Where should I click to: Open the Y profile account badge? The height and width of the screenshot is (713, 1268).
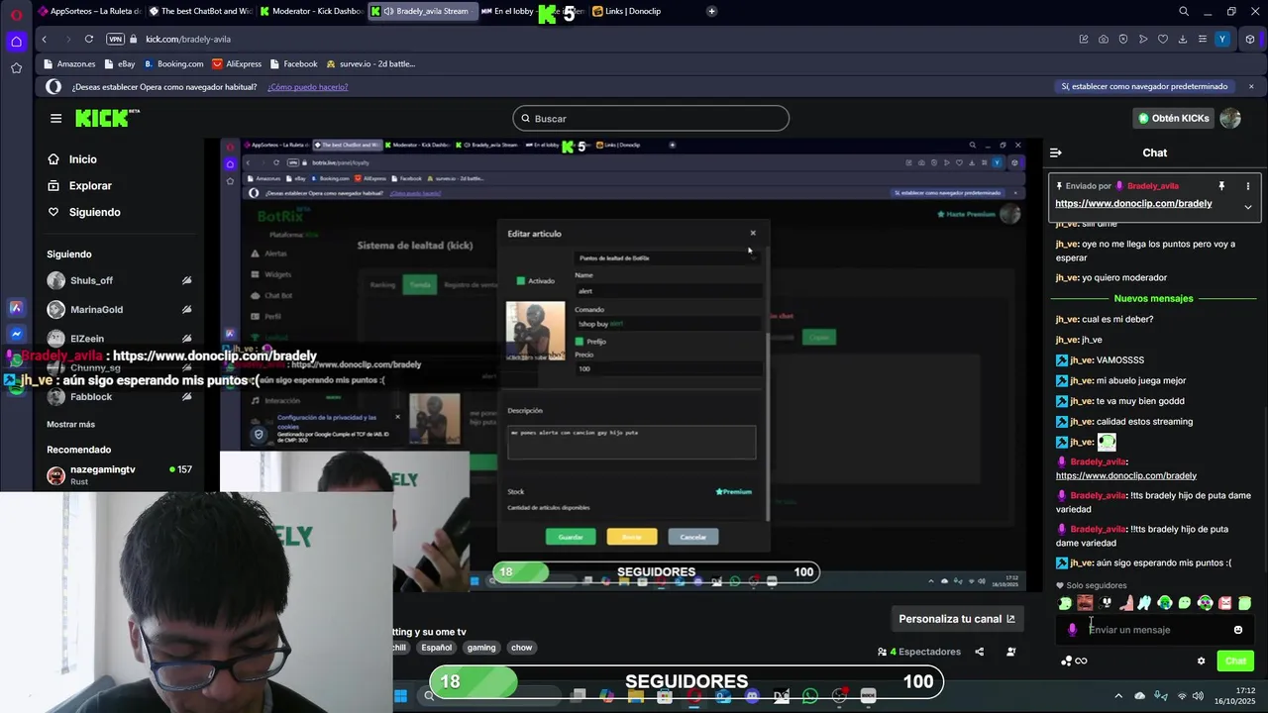tap(1222, 39)
